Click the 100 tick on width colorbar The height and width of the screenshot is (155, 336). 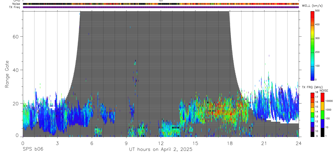click(x=317, y=66)
